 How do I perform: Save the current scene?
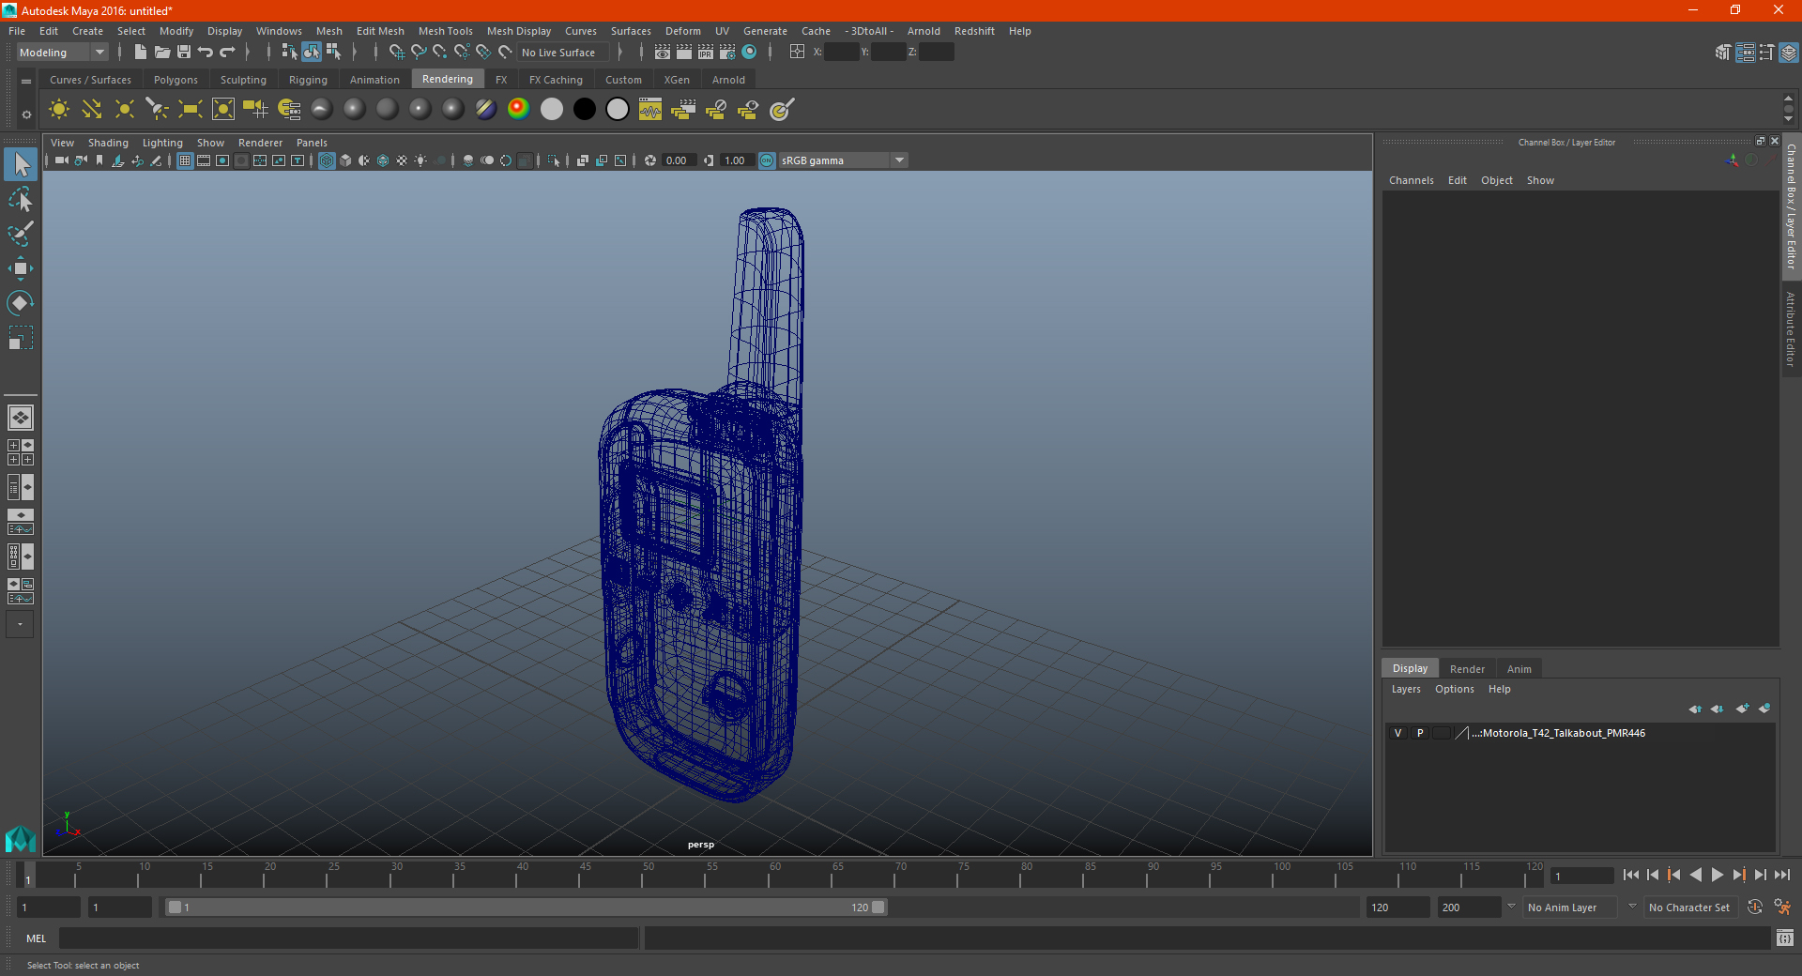click(184, 53)
